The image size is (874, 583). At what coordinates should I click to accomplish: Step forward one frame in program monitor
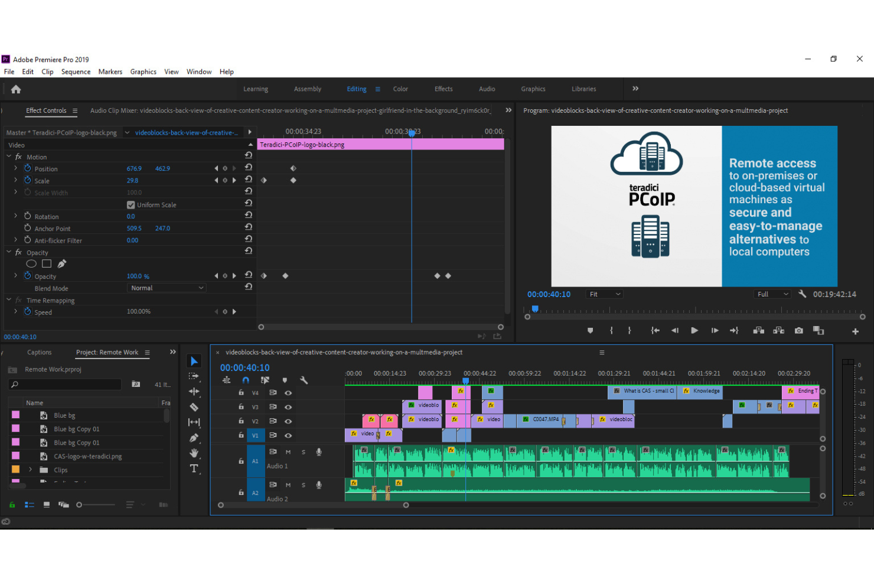[715, 331]
